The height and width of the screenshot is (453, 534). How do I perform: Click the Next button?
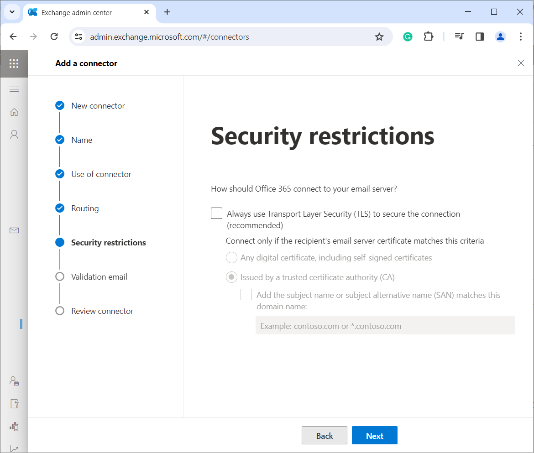point(375,436)
